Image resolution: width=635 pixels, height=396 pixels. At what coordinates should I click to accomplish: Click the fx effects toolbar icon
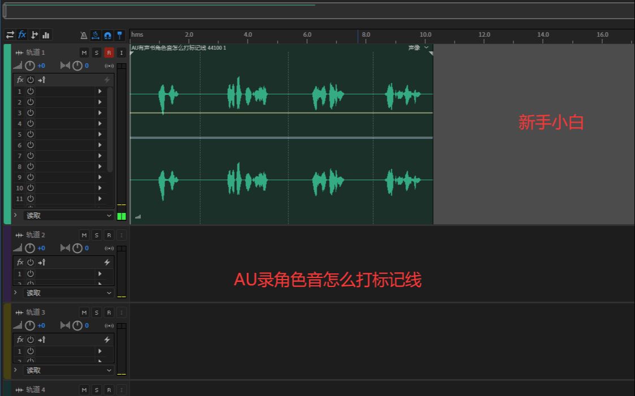point(21,34)
